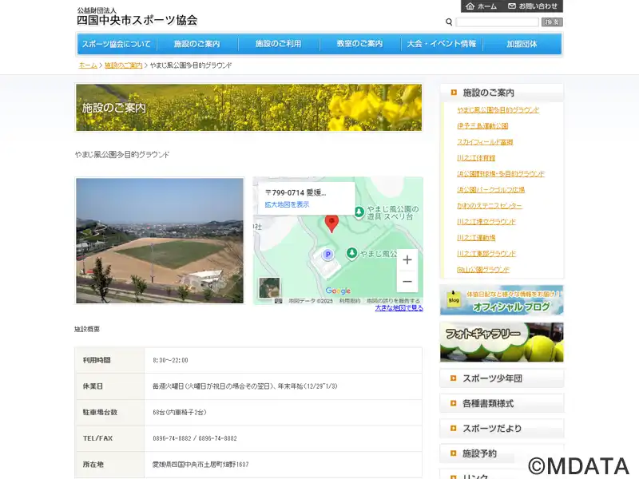Click the red location pin on map
Screen dimensions: 639x479
point(332,223)
